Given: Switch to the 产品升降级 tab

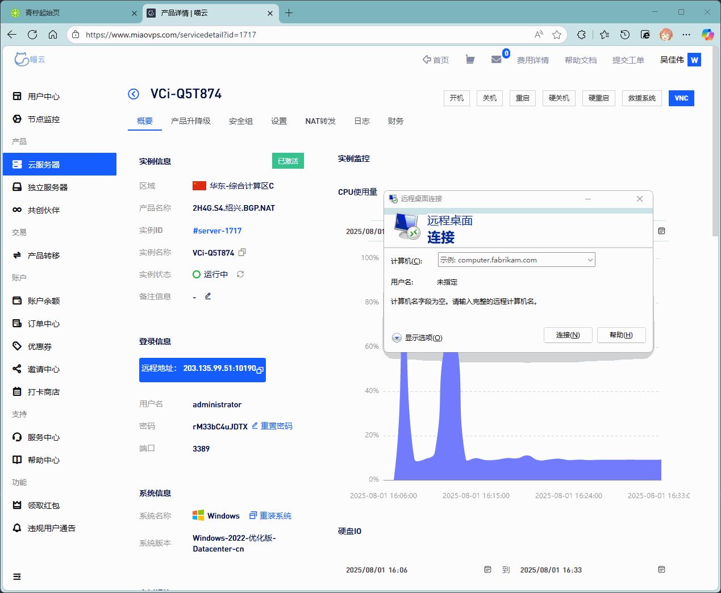Looking at the screenshot, I should tap(191, 121).
